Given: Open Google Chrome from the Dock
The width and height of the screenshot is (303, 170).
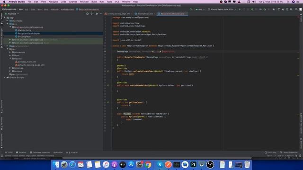Looking at the screenshot, I should (x=148, y=165).
